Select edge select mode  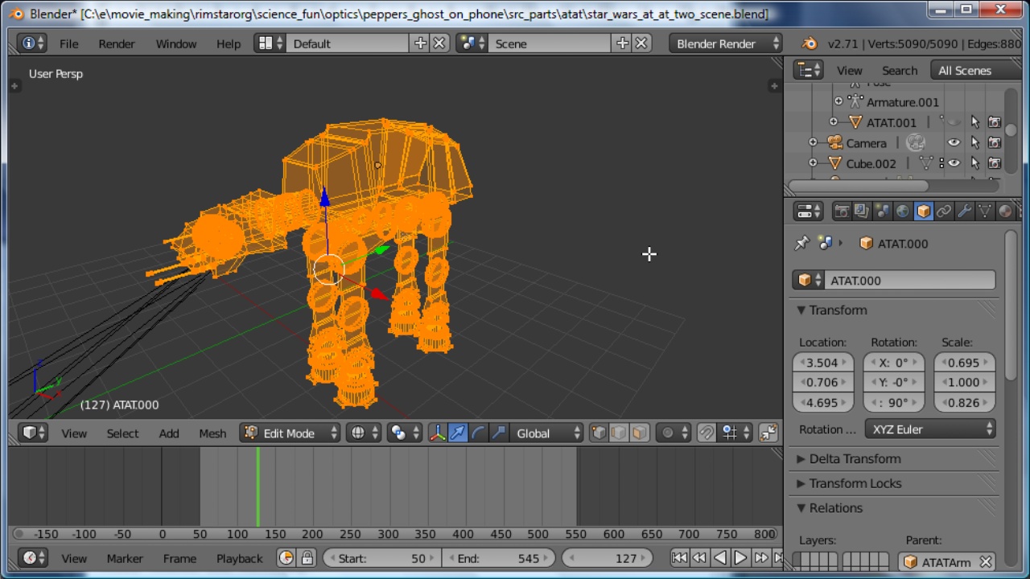(619, 433)
